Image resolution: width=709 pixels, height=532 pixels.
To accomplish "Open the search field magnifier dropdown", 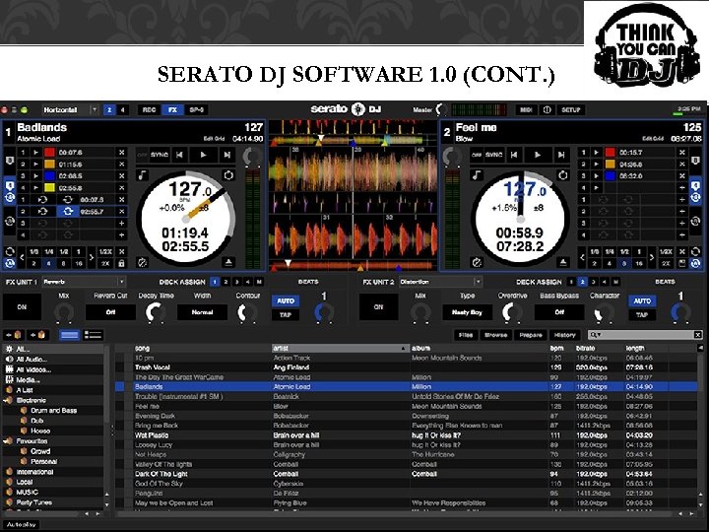I will 595,335.
